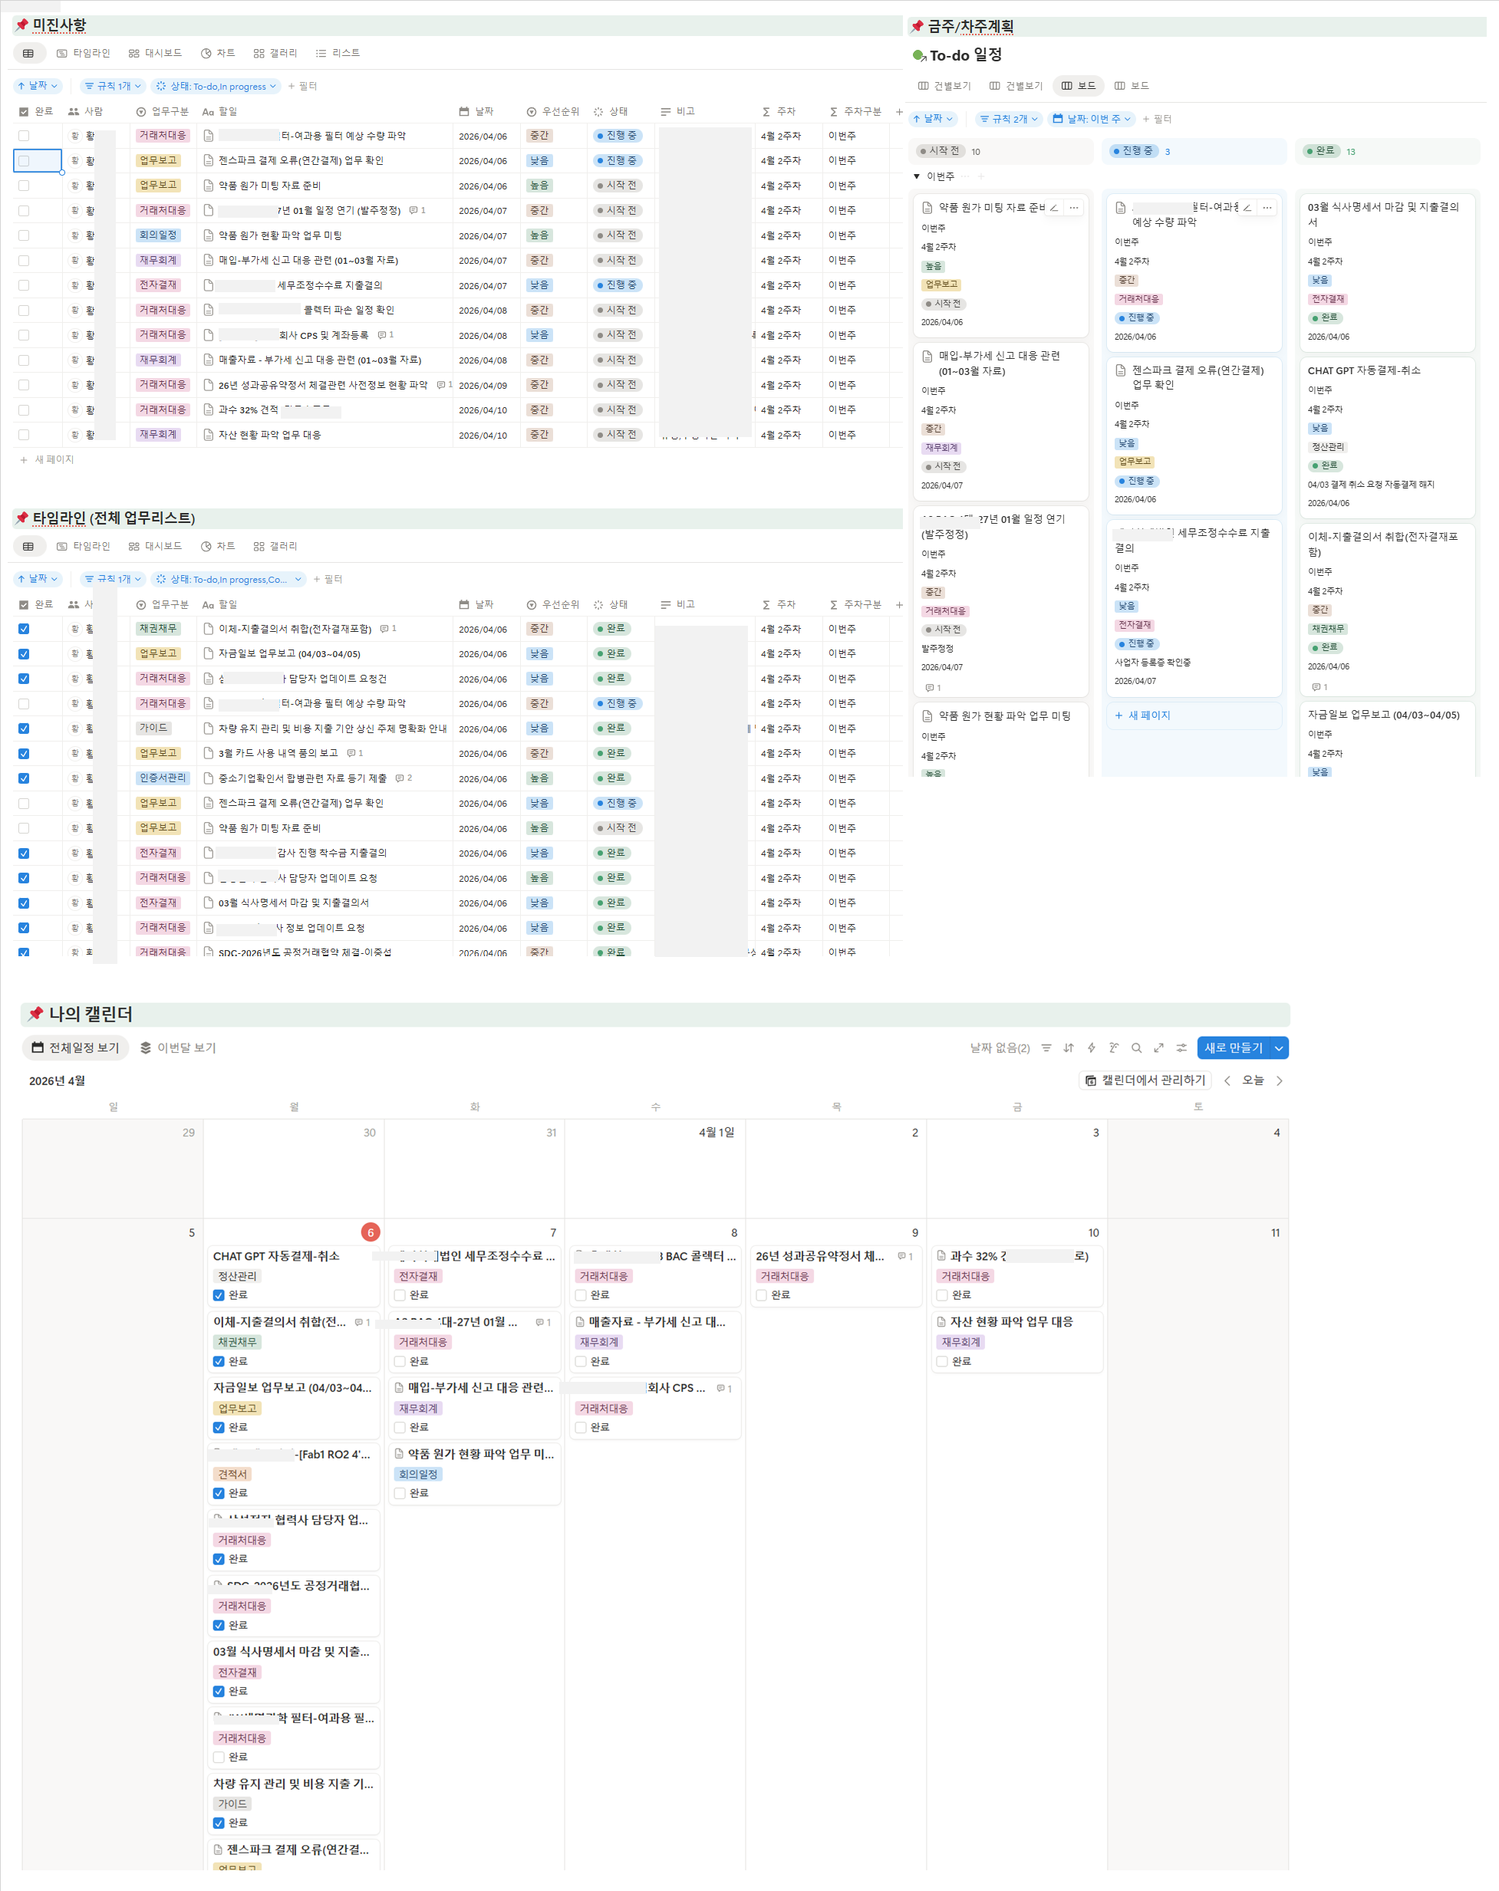The width and height of the screenshot is (1499, 1891).
Task: Open 날짜 sort dropdown in 미진사항 section
Action: tap(38, 86)
